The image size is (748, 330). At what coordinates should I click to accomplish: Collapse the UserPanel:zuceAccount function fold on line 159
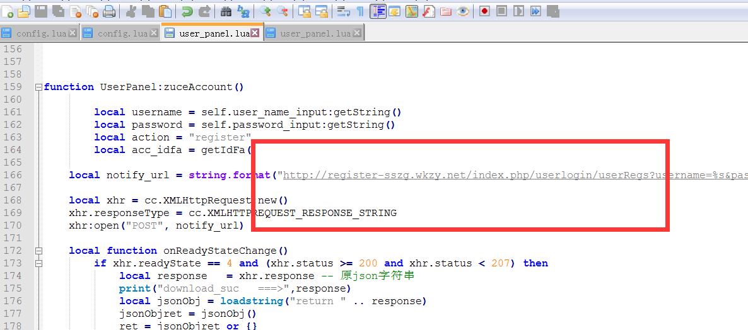38,87
